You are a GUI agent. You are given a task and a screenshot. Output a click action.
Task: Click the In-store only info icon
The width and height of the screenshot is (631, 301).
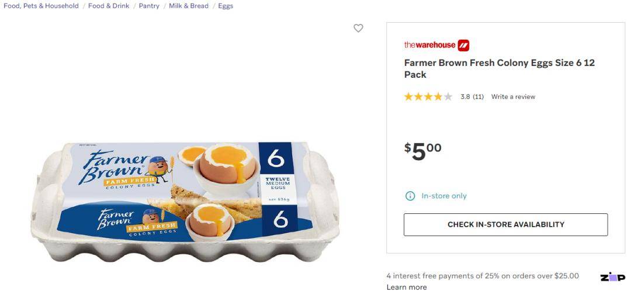point(410,196)
